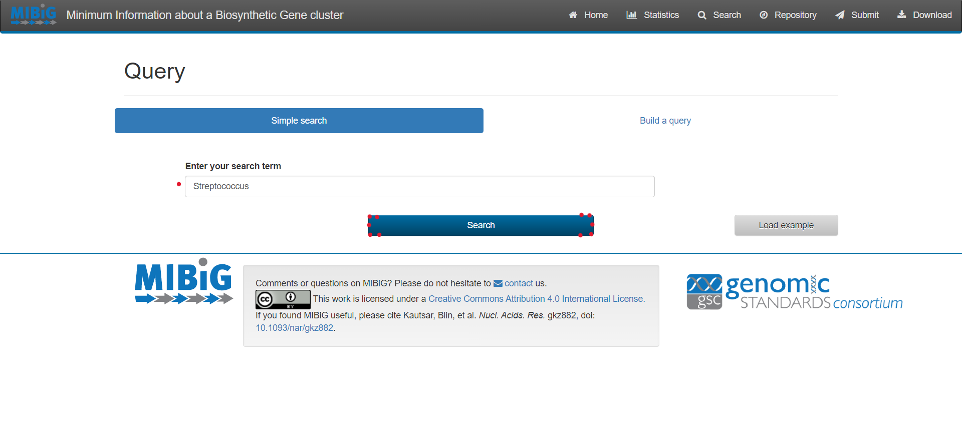Click the Submit paper plane icon
The width and height of the screenshot is (962, 441).
(x=840, y=15)
